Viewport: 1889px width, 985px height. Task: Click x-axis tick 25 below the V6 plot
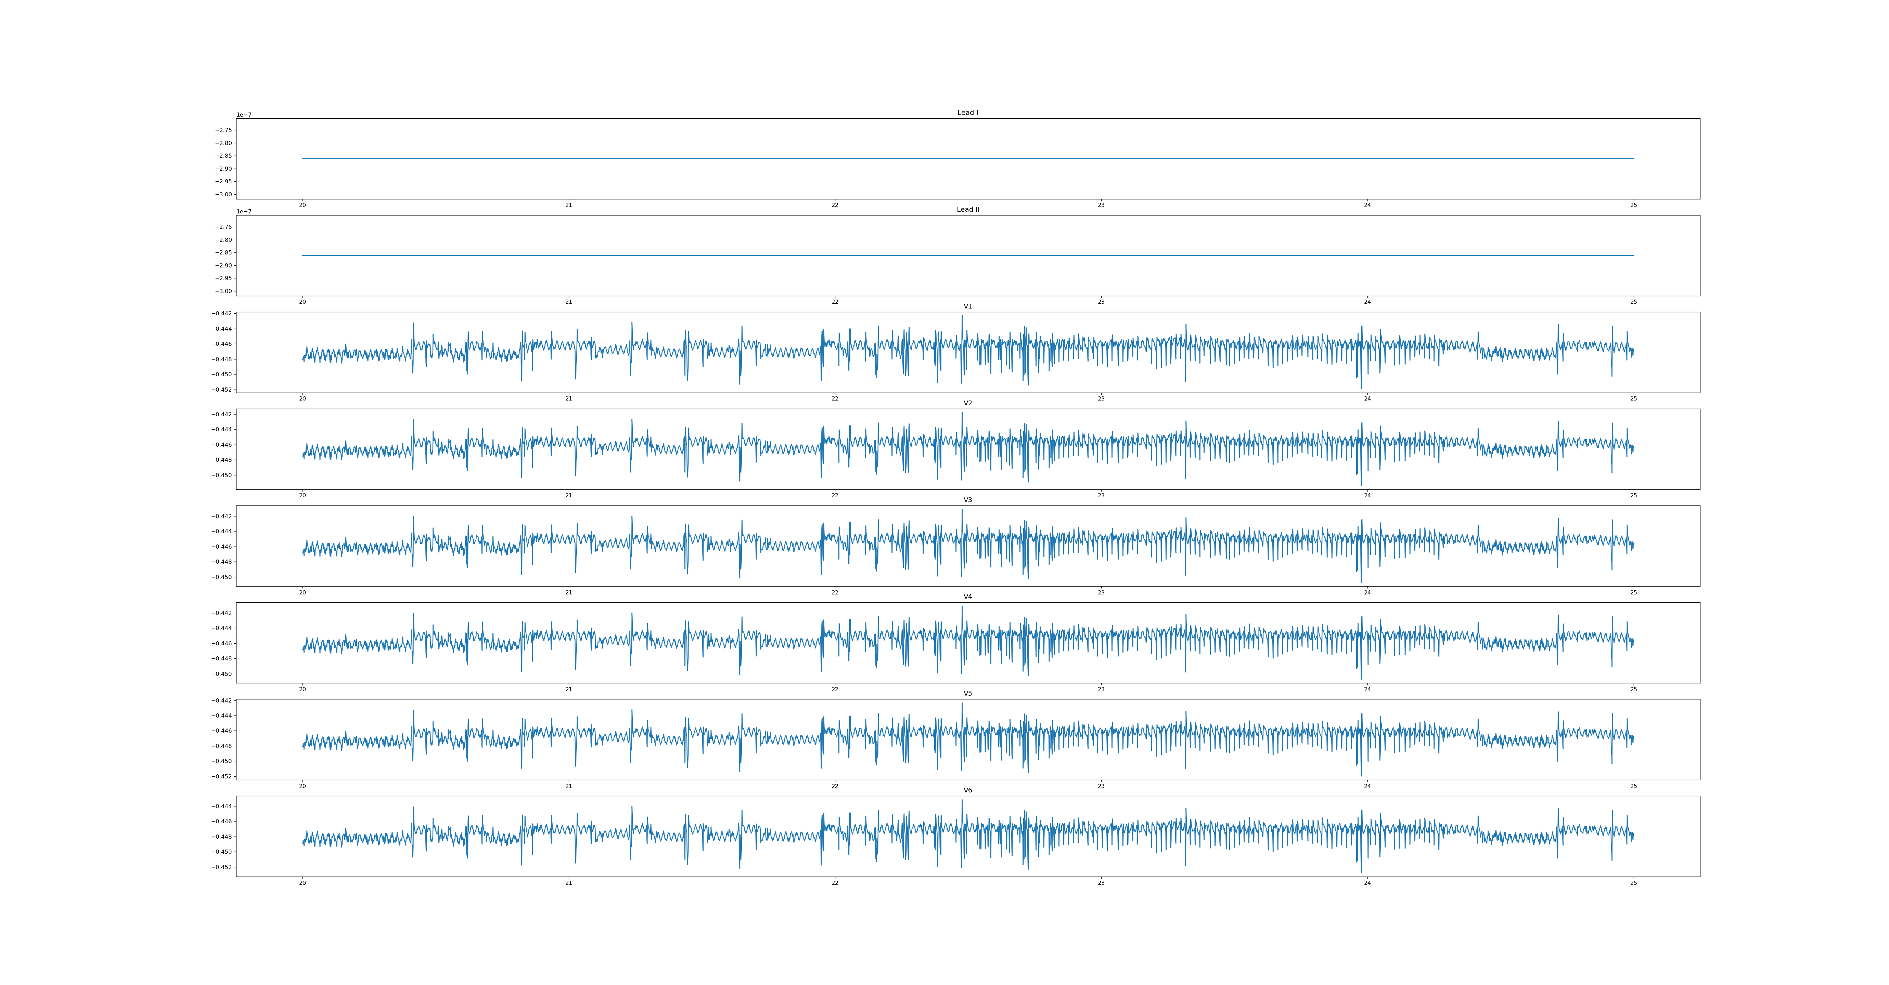point(1633,882)
